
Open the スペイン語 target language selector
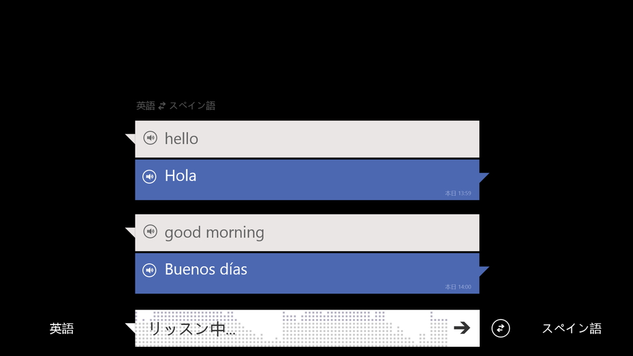573,328
